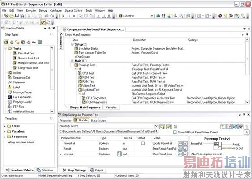Click the first step type icon in Insertion Palette
The width and height of the screenshot is (252, 179).
6,42
